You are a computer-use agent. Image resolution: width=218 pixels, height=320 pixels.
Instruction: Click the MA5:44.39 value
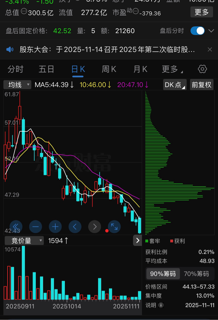tap(54, 85)
